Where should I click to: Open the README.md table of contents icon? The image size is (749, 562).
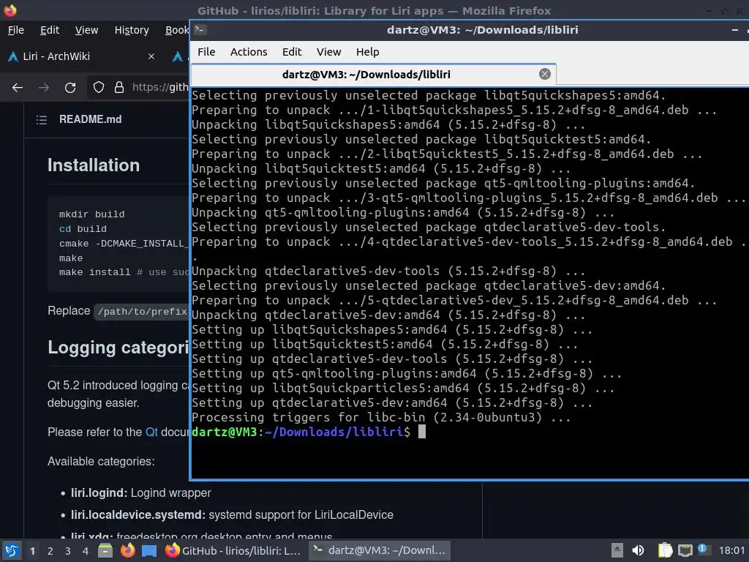click(x=42, y=119)
